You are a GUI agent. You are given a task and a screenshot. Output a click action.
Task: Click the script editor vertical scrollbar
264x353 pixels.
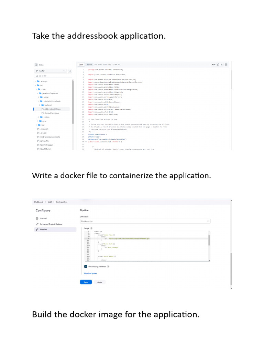[209, 240]
